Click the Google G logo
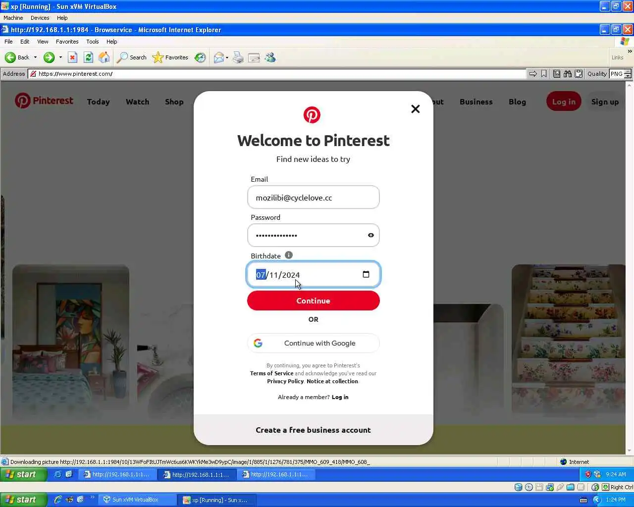Screen dimensions: 634x507 (258, 343)
